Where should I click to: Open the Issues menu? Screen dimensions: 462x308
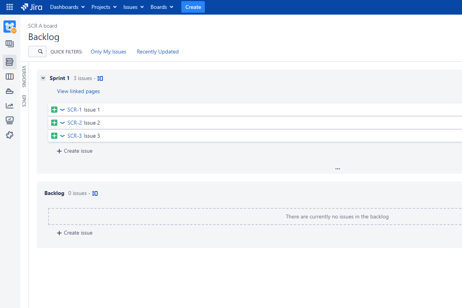[x=134, y=7]
